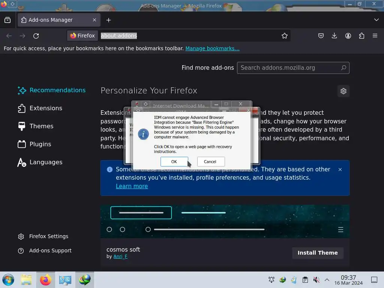Click the IDM dialog information icon

[143, 134]
